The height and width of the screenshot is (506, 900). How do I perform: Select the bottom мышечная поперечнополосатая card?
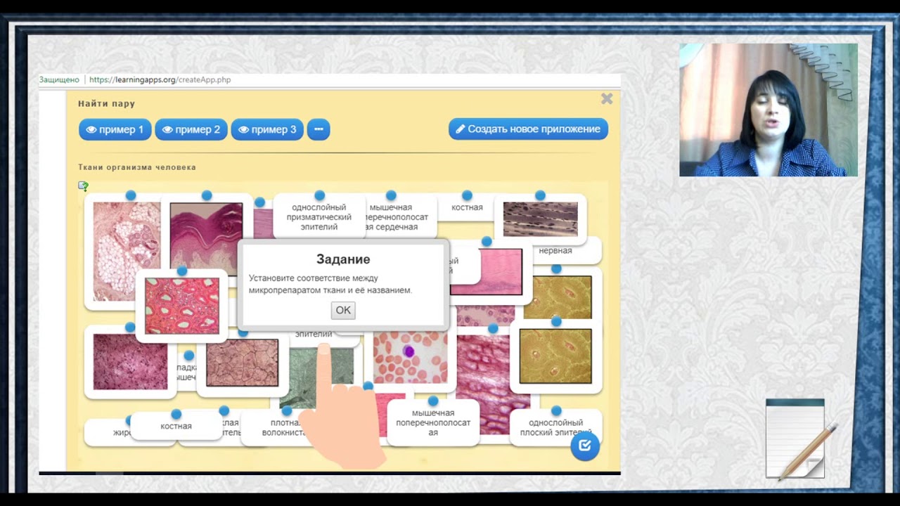pyautogui.click(x=432, y=423)
